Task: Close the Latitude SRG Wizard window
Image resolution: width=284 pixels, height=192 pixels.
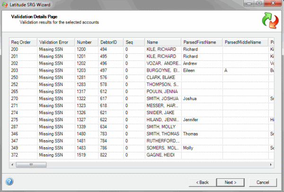Action: pos(273,3)
